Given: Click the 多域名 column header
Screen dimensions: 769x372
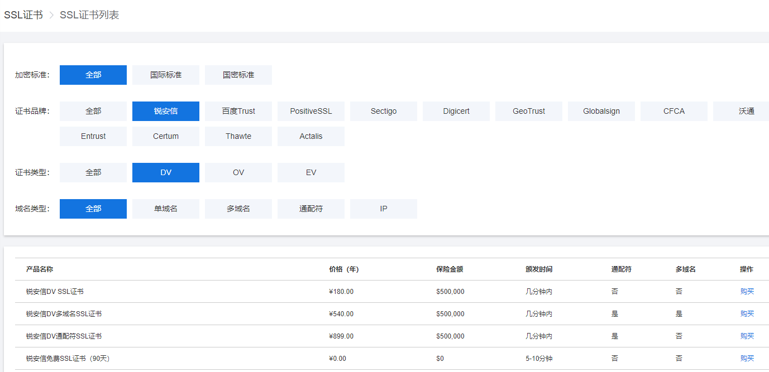Looking at the screenshot, I should click(686, 269).
